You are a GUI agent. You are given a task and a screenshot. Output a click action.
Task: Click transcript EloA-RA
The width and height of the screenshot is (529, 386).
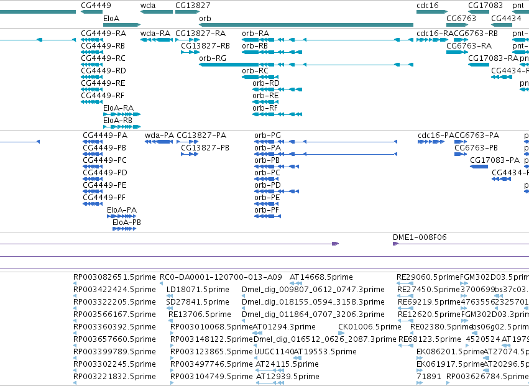click(x=122, y=114)
